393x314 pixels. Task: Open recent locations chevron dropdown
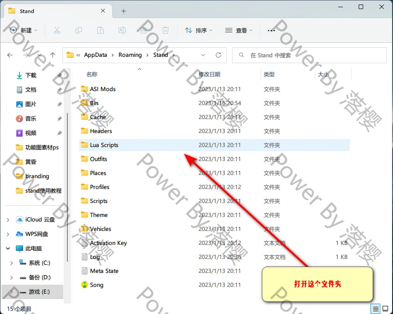click(x=39, y=55)
